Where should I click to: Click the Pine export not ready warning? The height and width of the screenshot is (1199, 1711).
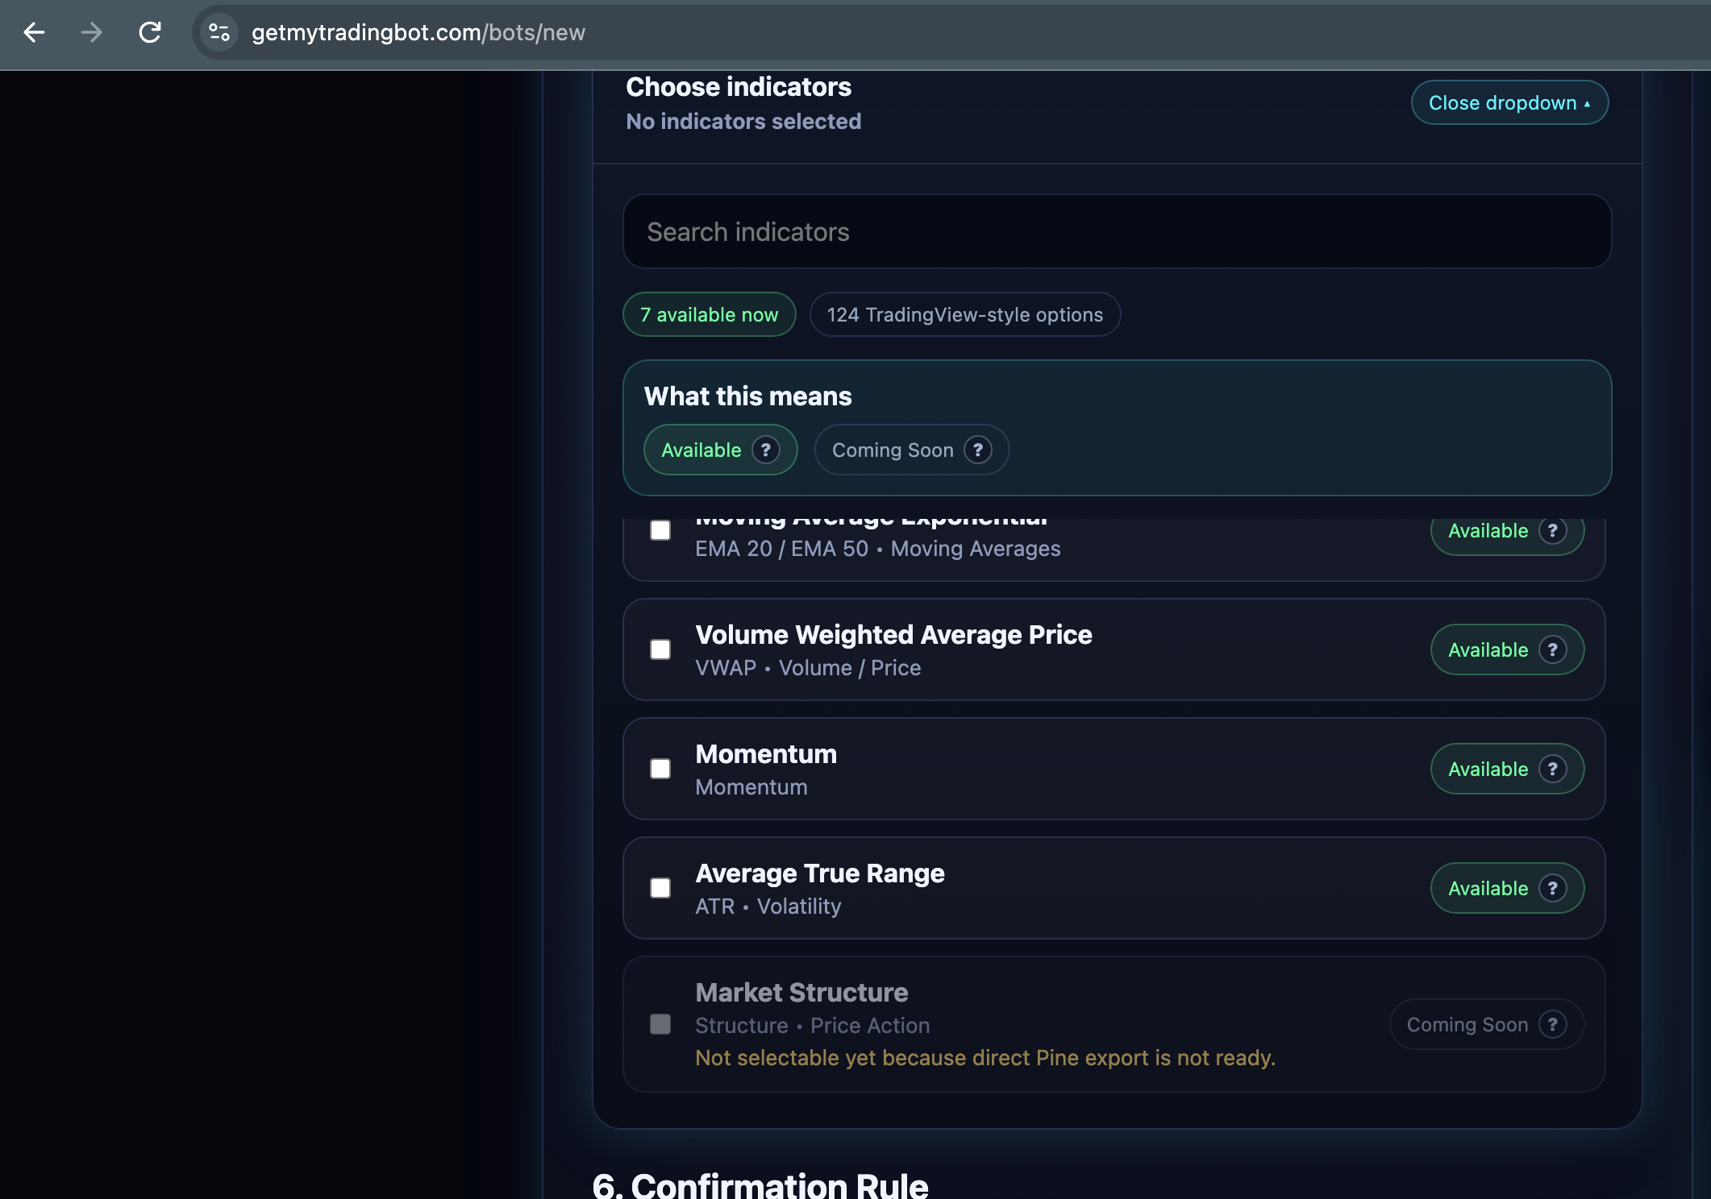tap(985, 1058)
